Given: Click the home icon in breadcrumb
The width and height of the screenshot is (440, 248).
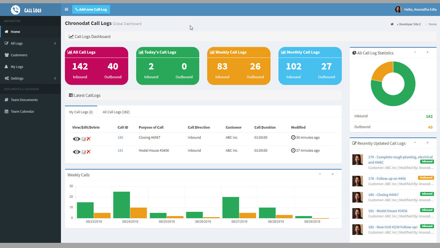Looking at the screenshot, I should (x=392, y=24).
